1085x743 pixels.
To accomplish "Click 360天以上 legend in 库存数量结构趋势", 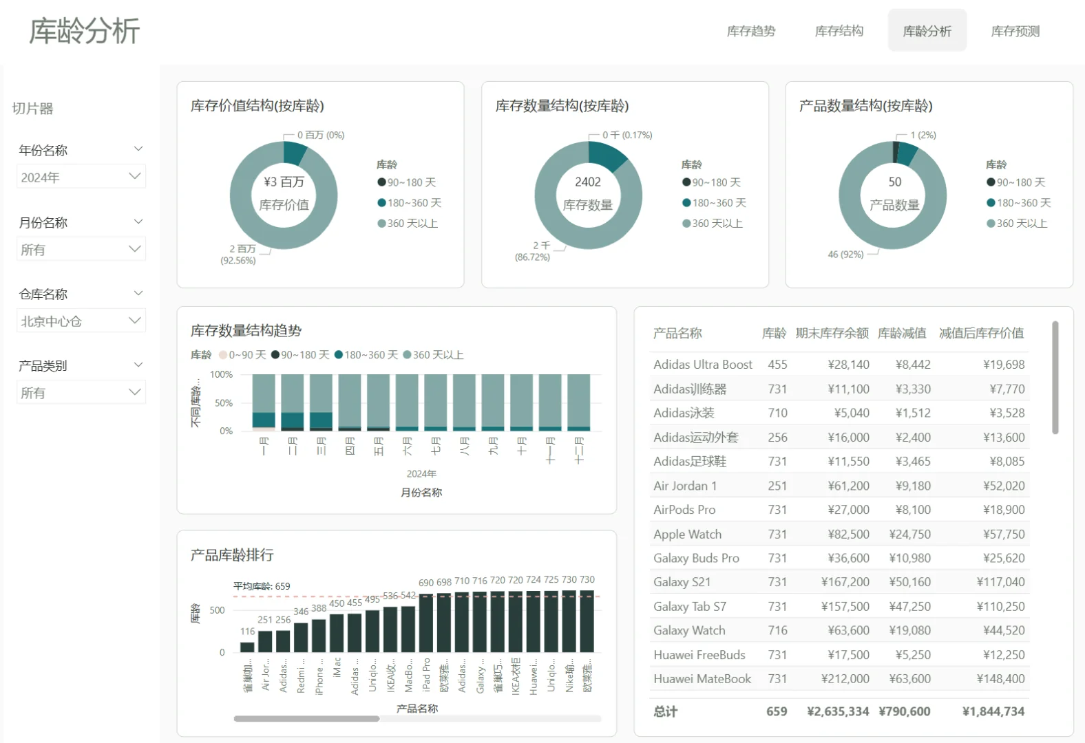I will pos(433,355).
